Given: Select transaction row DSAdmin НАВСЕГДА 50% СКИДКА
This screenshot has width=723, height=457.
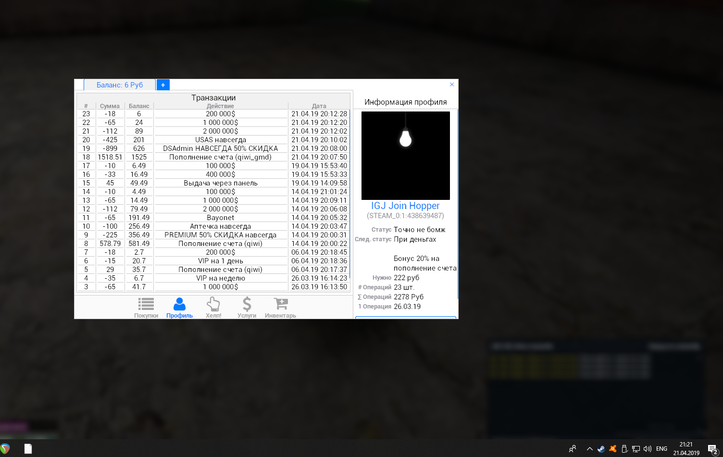Looking at the screenshot, I should point(220,148).
